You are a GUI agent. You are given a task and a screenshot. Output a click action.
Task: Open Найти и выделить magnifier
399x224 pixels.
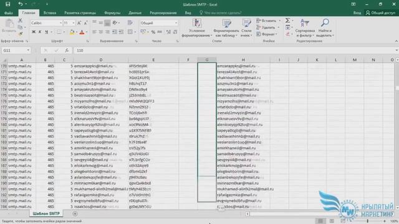(325, 28)
